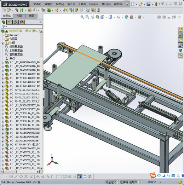This screenshot has height=185, width=184.
Task: Select the 前视基准面 plane in tree
Action: click(x=16, y=47)
